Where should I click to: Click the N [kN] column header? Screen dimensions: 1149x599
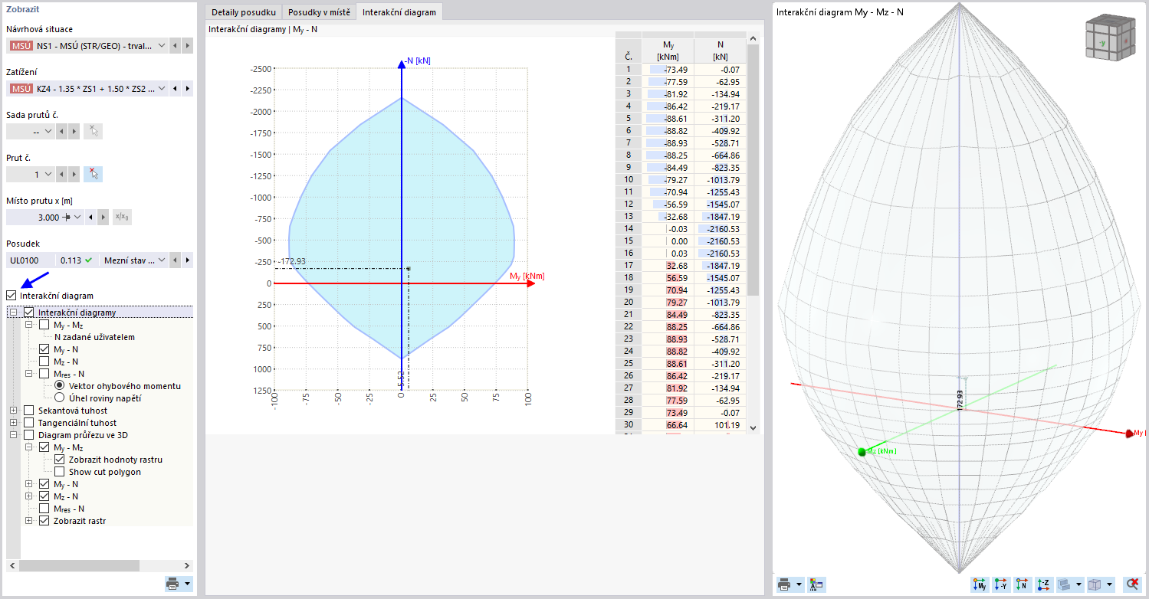[x=720, y=50]
